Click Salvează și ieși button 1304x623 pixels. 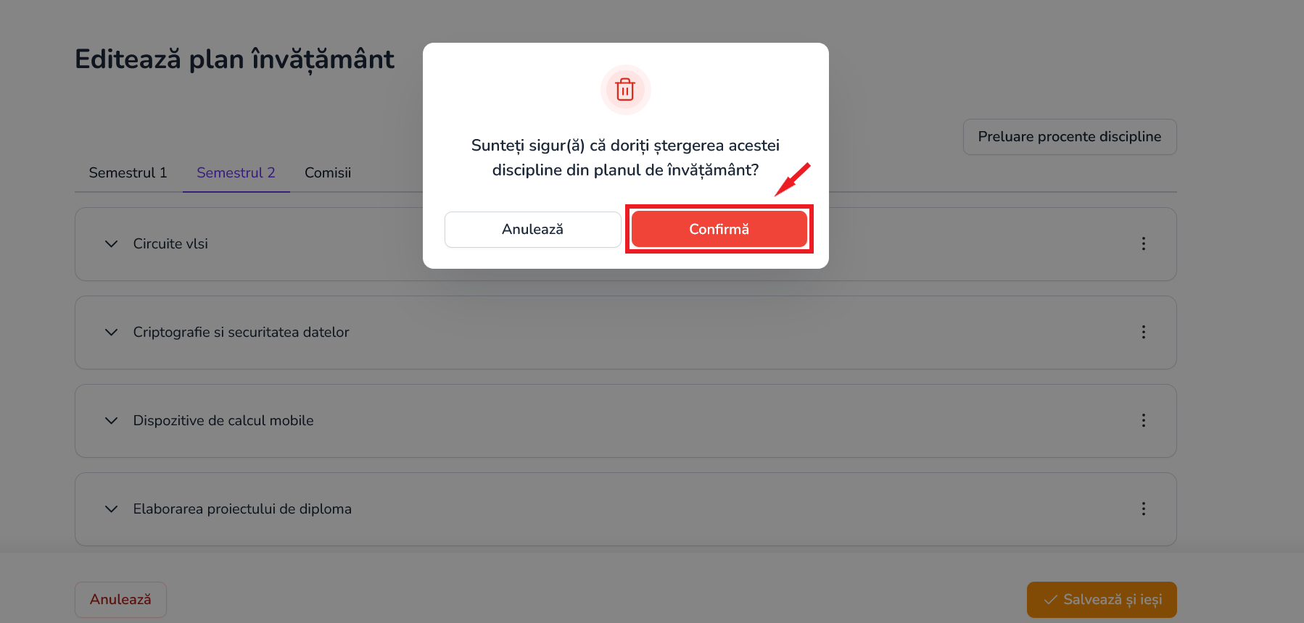coord(1102,600)
